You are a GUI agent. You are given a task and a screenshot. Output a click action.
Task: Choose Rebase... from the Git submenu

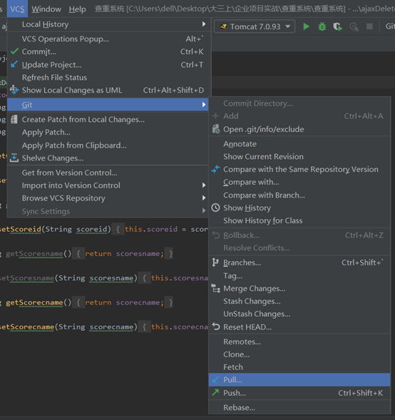(299, 407)
